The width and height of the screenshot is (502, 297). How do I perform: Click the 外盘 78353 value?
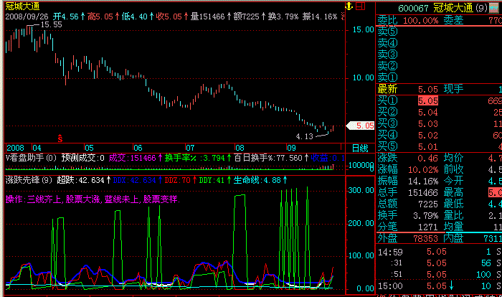pyautogui.click(x=426, y=239)
